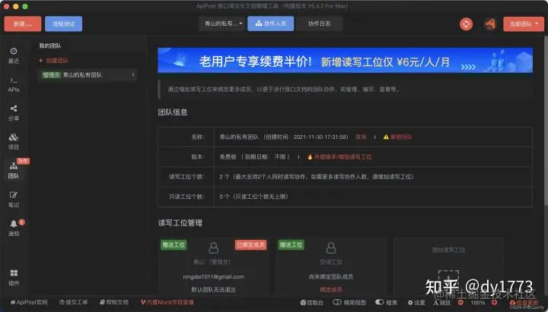The width and height of the screenshot is (548, 312).
Task: Click the 缩放 zoom label icon
Action: pyautogui.click(x=441, y=303)
